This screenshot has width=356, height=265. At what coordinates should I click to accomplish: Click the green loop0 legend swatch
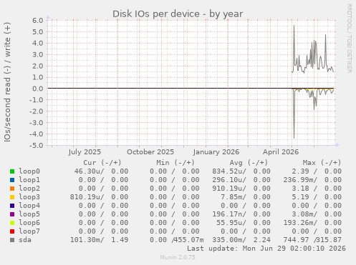coord(12,171)
